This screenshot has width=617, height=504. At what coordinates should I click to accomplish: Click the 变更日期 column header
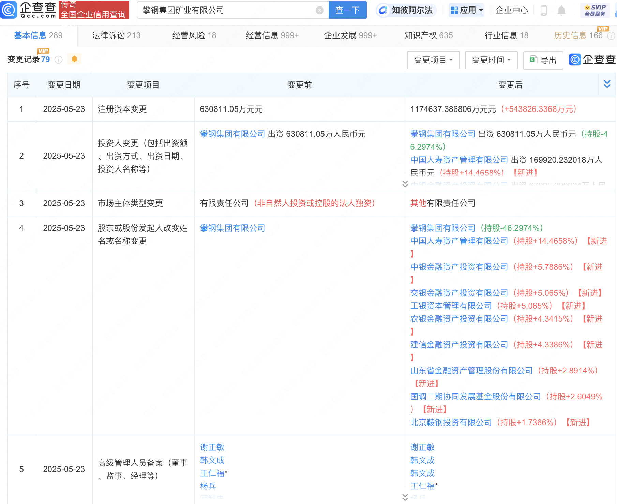[64, 85]
